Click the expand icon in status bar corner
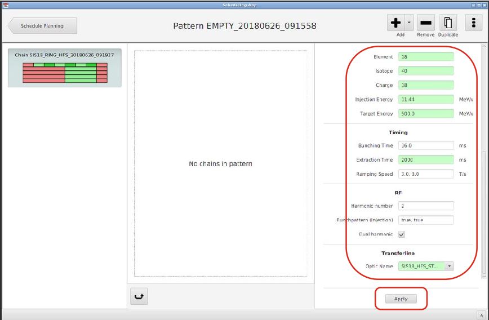Viewport: 489px width, 320px height. [x=482, y=315]
